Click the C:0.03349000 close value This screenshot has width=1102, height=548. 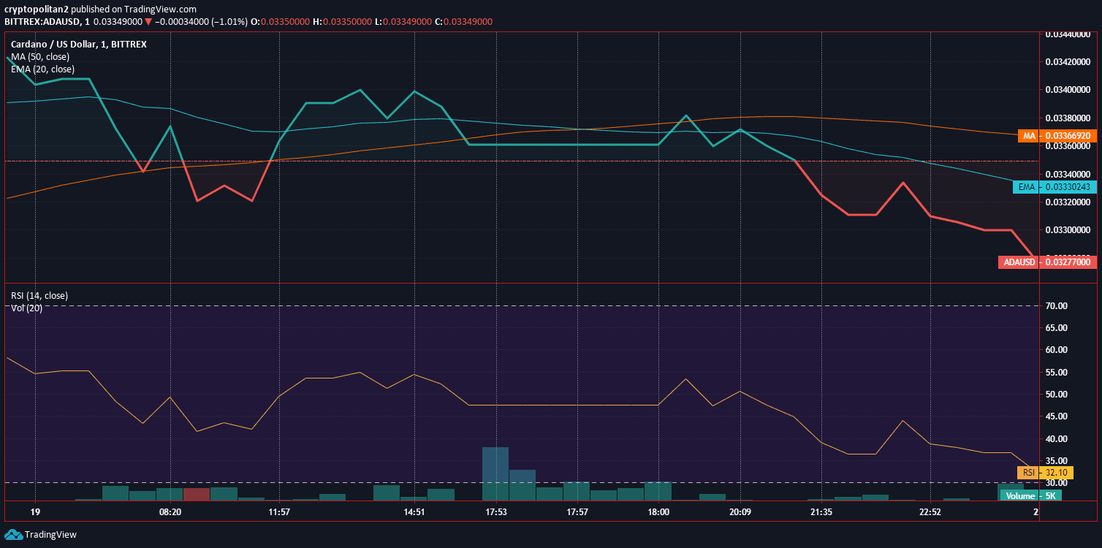[x=464, y=21]
